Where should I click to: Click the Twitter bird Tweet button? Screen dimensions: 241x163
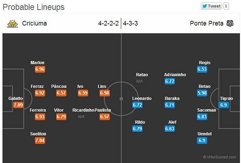click(x=211, y=6)
